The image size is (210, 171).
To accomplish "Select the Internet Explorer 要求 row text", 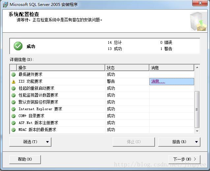I will click(x=40, y=109).
